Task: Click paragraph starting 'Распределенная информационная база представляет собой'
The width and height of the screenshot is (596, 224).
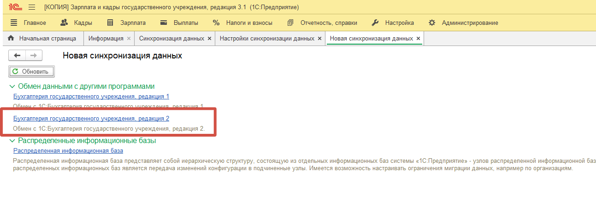Action: (x=304, y=165)
